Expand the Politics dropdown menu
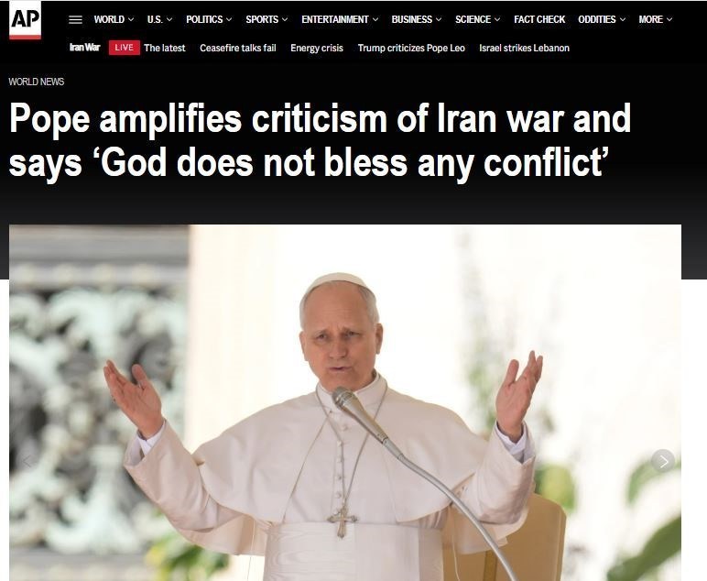This screenshot has height=581, width=707. point(209,19)
